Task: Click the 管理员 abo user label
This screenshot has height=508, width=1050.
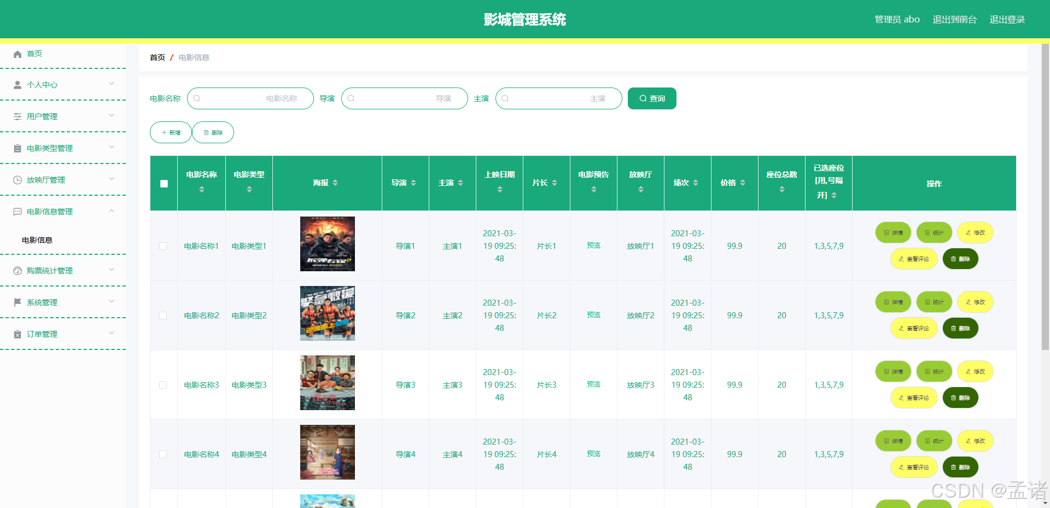Action: click(x=897, y=20)
